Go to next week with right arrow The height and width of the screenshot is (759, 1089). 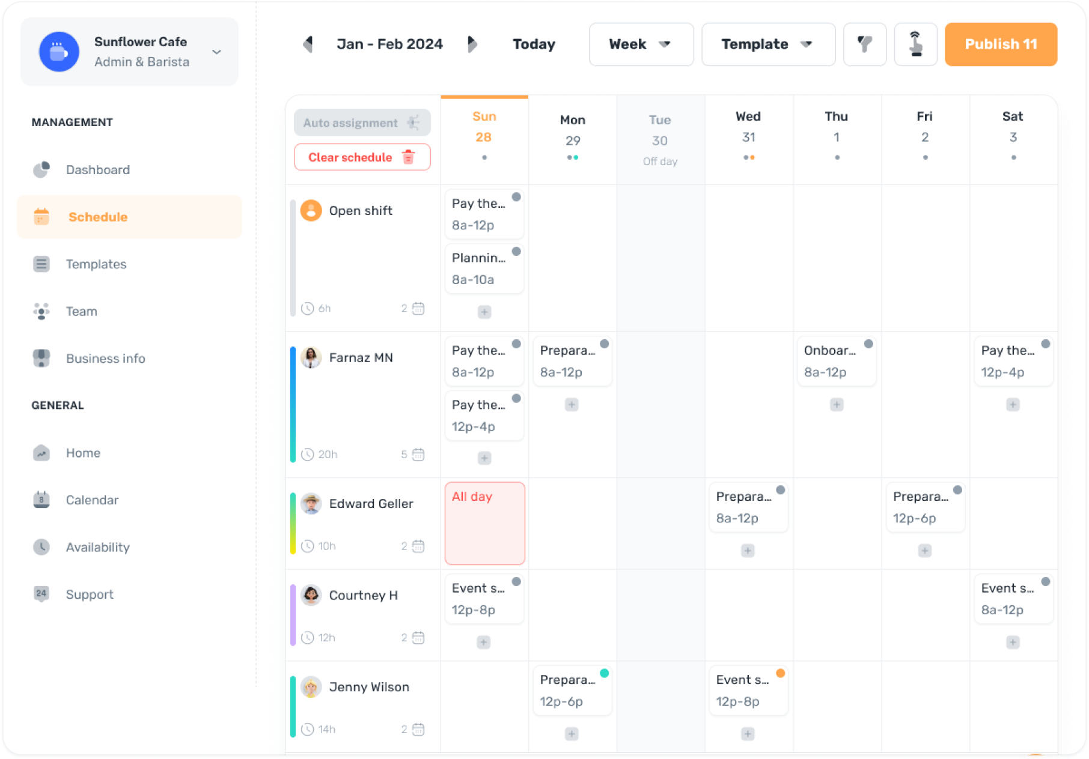coord(472,44)
